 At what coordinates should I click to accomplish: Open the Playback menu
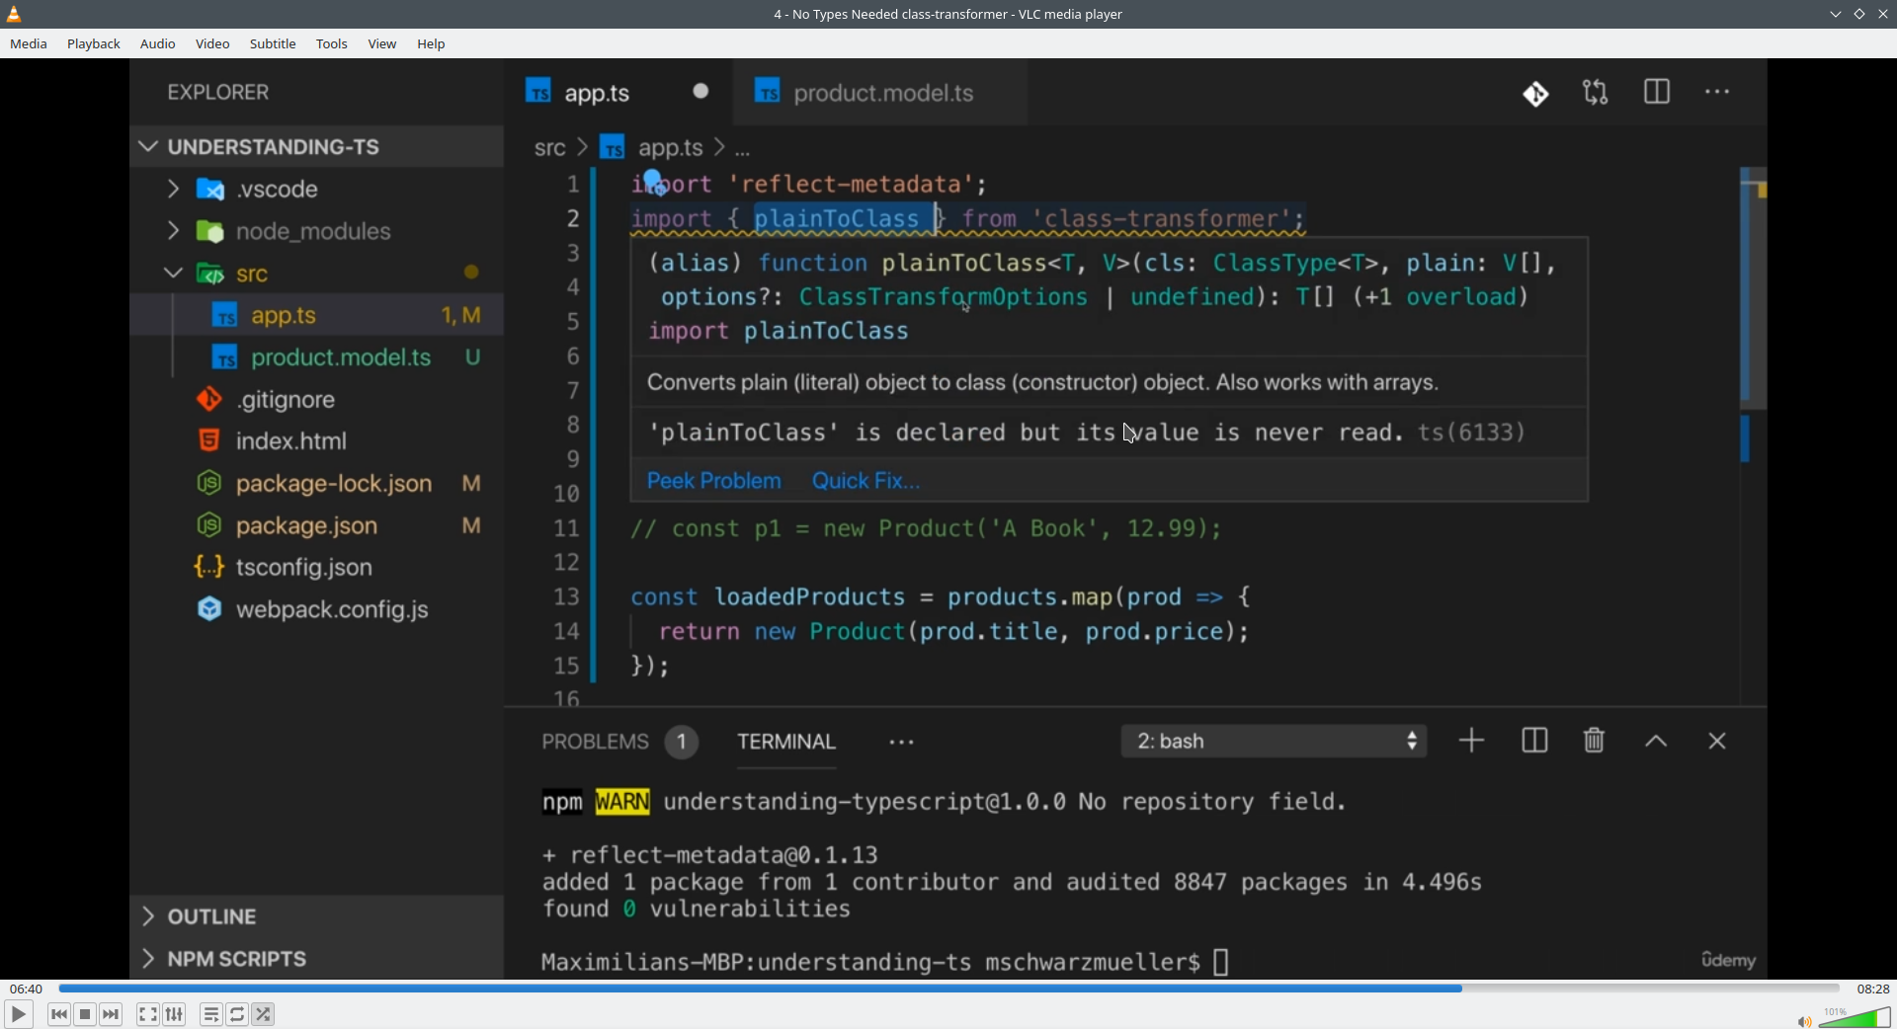(94, 44)
